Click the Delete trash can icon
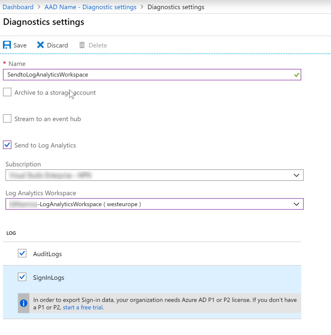The image size is (331, 335). click(82, 45)
